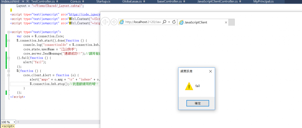Click the code.jquery script source link
The width and height of the screenshot is (302, 128).
(x=85, y=14)
